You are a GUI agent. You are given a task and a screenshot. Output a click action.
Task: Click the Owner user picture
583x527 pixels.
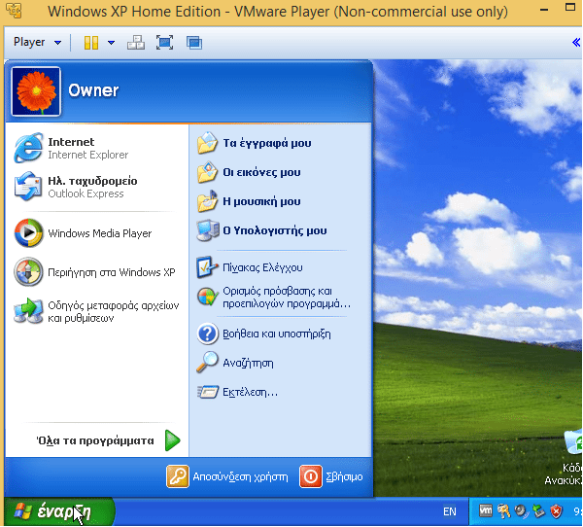coord(36,91)
